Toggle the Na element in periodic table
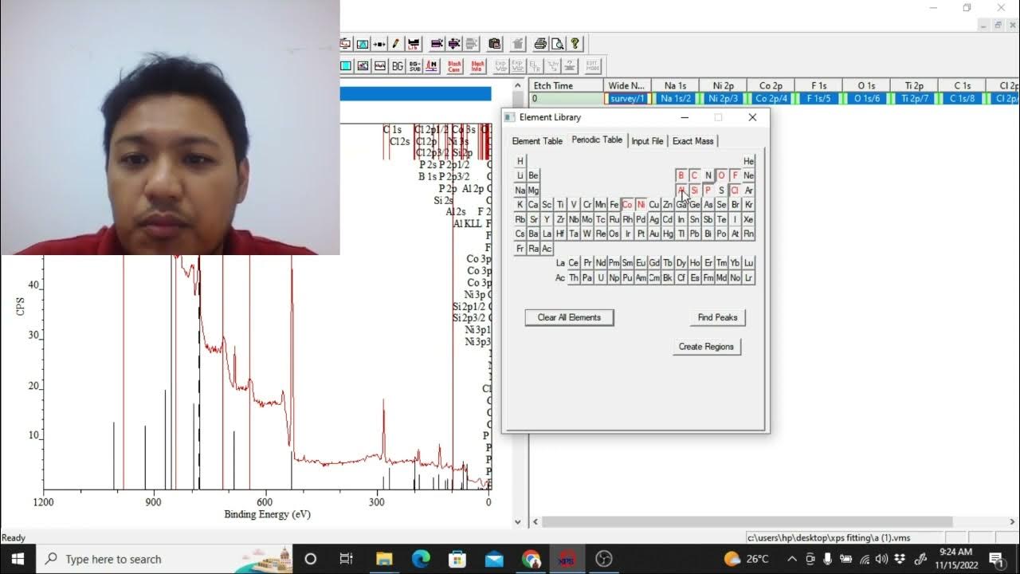Image resolution: width=1020 pixels, height=574 pixels. coord(520,191)
